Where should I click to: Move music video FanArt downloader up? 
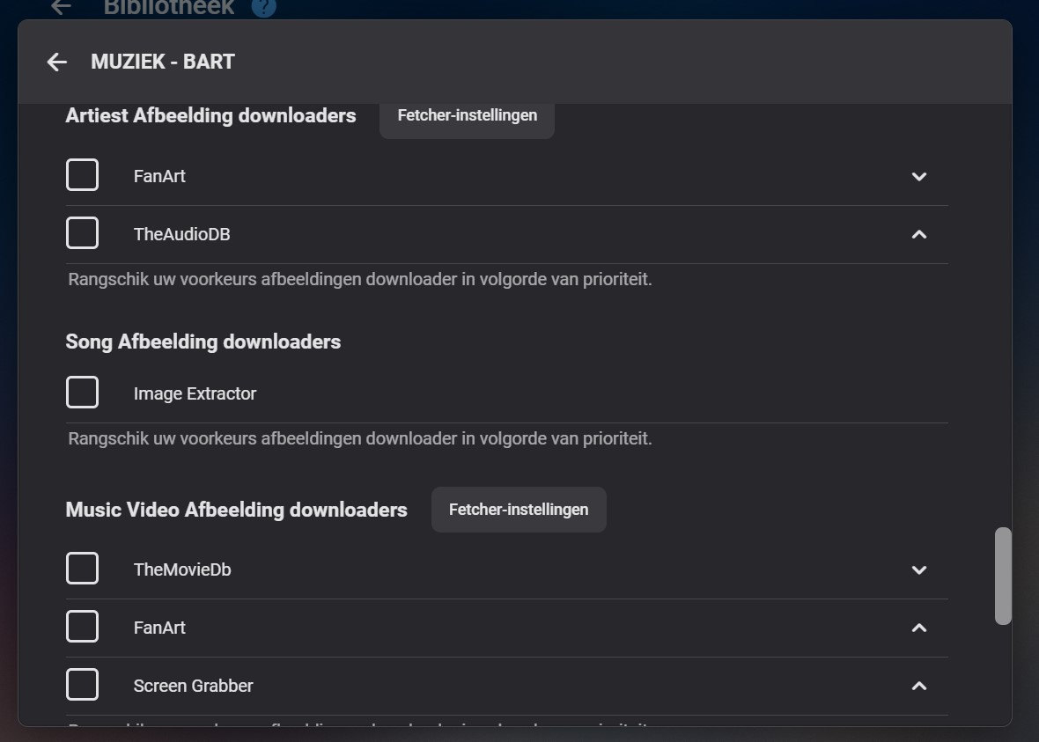(x=919, y=628)
